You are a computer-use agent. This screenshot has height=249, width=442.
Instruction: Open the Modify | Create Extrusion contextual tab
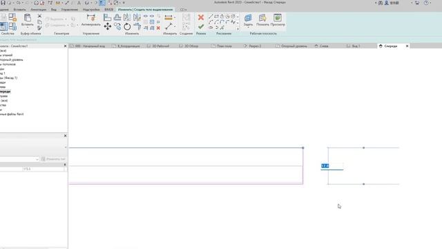[x=145, y=10]
